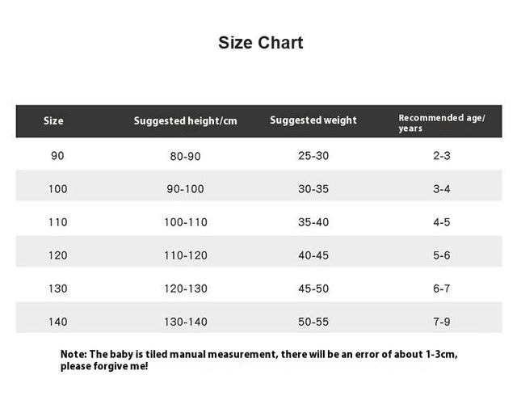Click the Suggested weight column header

click(x=313, y=120)
